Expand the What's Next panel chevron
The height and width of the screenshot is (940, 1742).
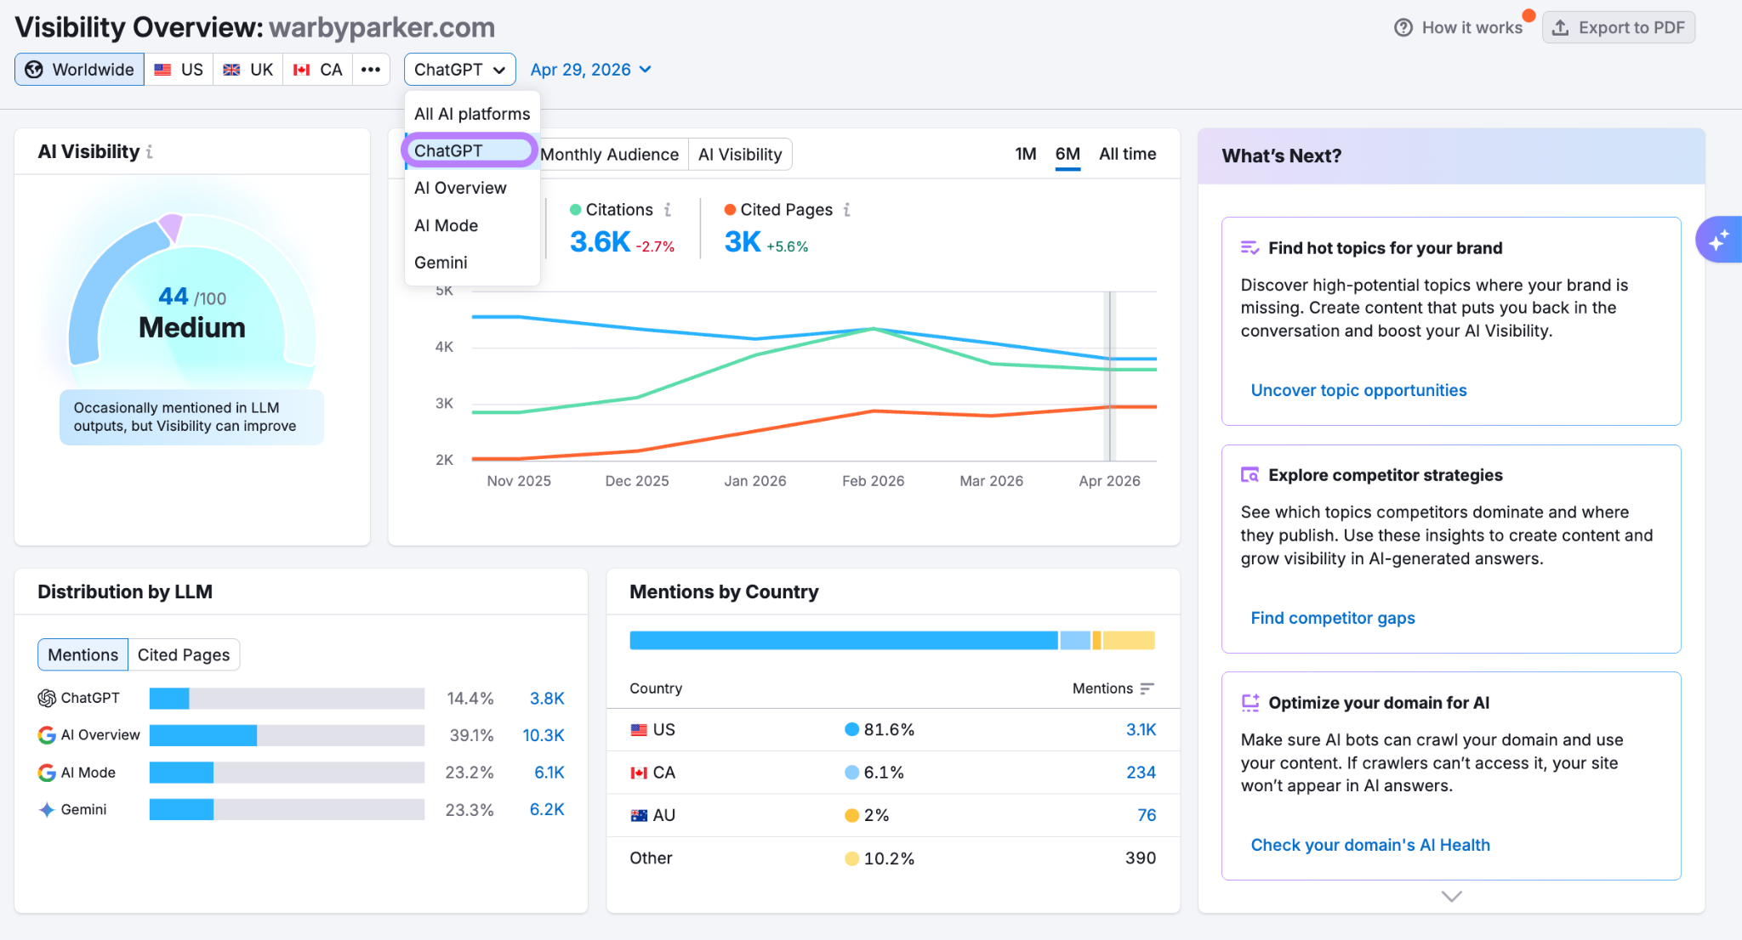coord(1452,896)
